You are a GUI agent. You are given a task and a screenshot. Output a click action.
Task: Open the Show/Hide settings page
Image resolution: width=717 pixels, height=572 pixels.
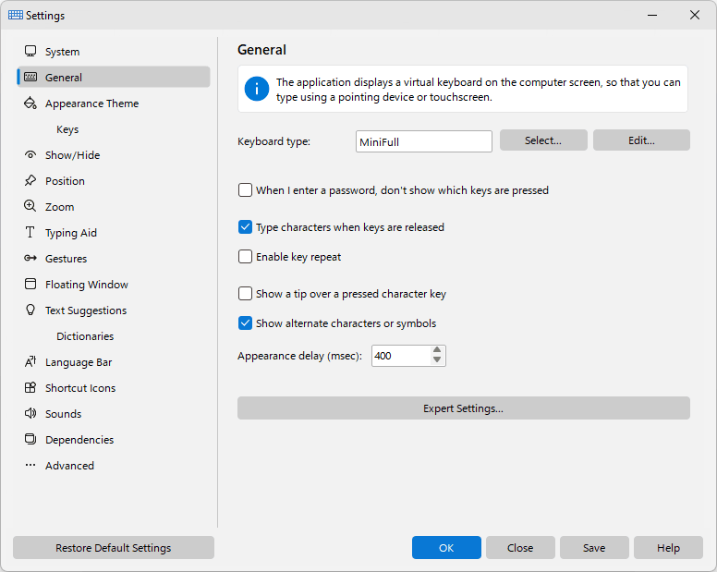[x=114, y=154]
